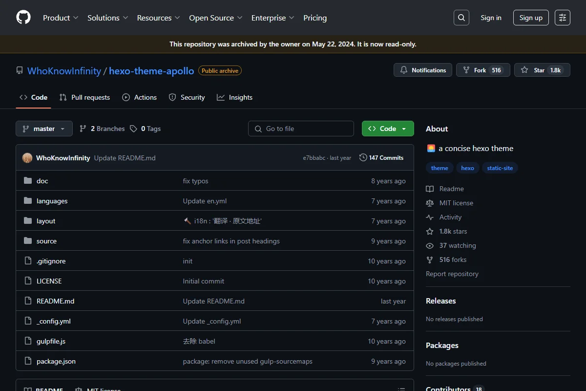Expand the Product menu
The image size is (586, 391).
click(x=61, y=18)
